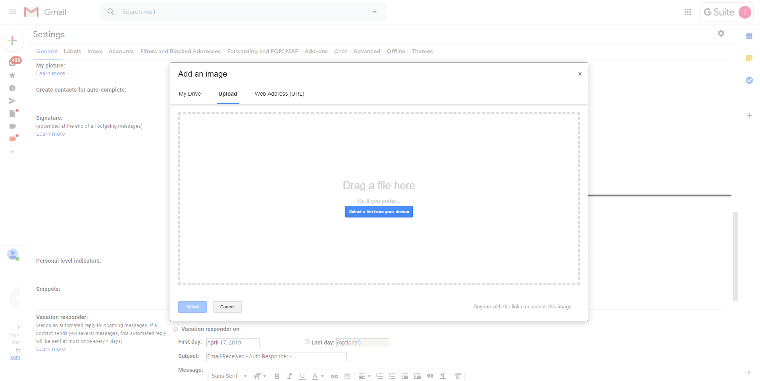The width and height of the screenshot is (760, 381).
Task: Switch to the Web Address (URL) tab
Action: pos(279,94)
